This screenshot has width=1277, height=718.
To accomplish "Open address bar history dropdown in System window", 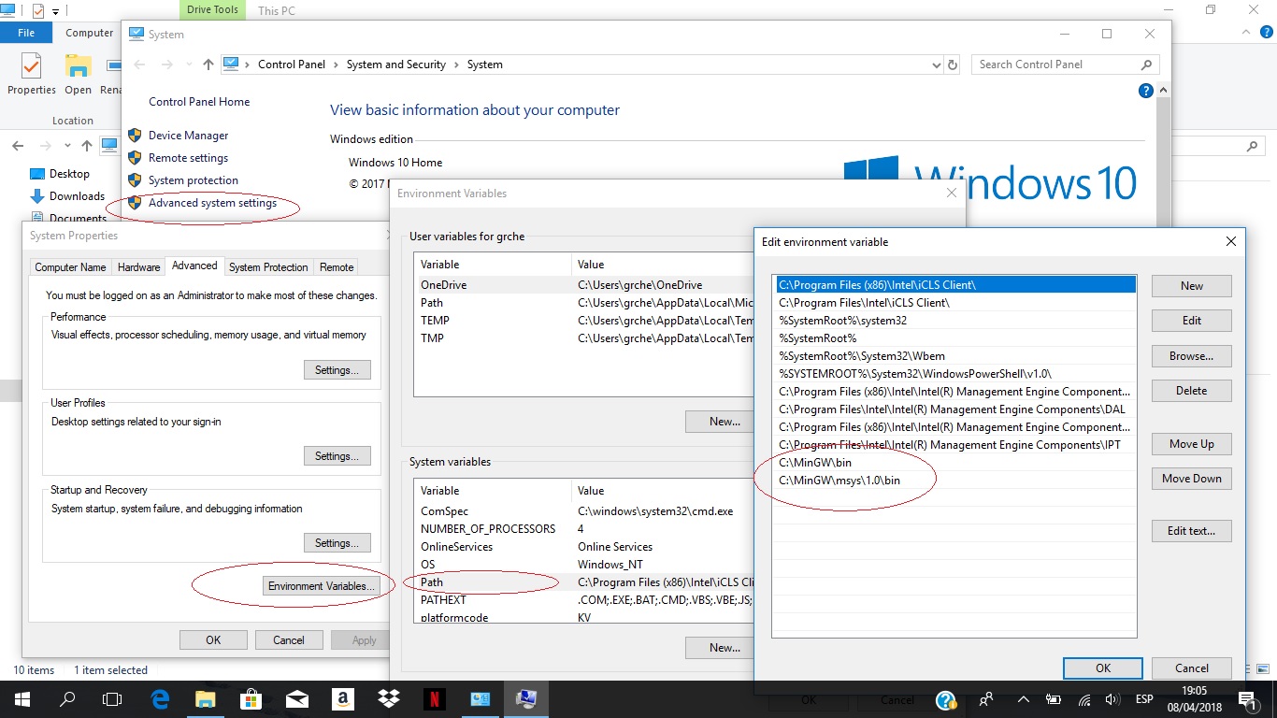I will pyautogui.click(x=937, y=65).
